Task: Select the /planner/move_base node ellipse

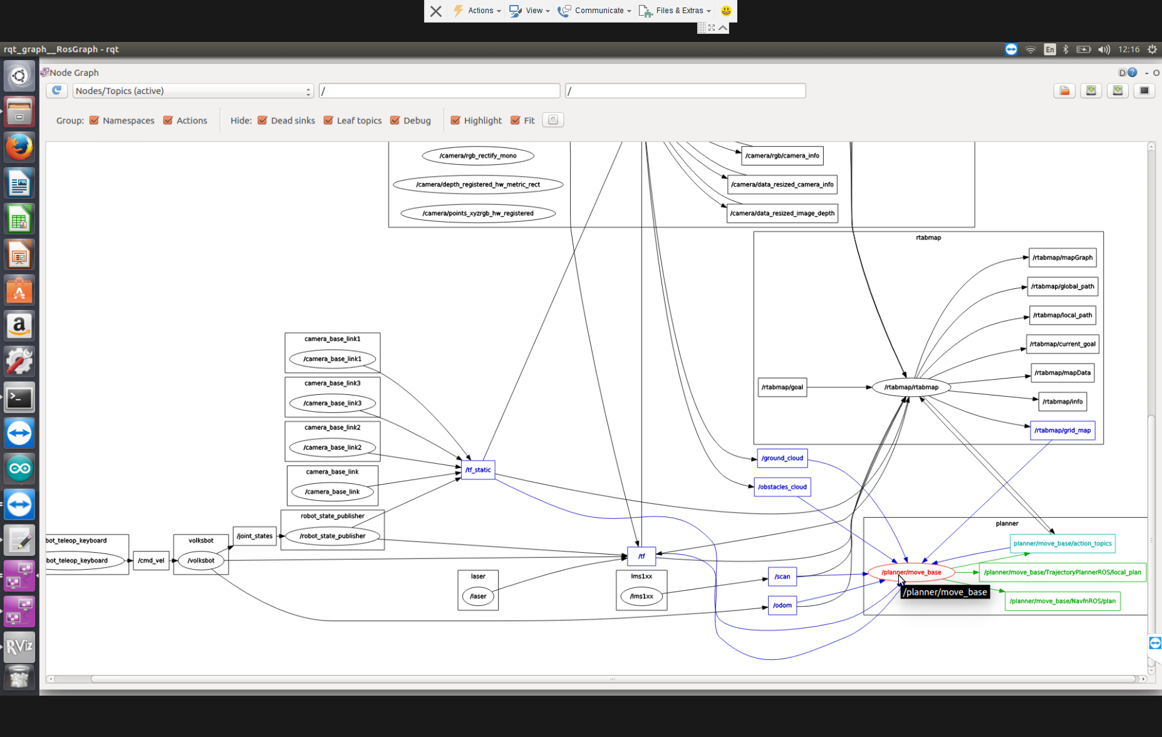Action: [x=911, y=572]
